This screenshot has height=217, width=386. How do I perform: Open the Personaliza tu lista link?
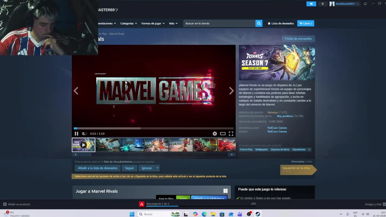pos(301,162)
